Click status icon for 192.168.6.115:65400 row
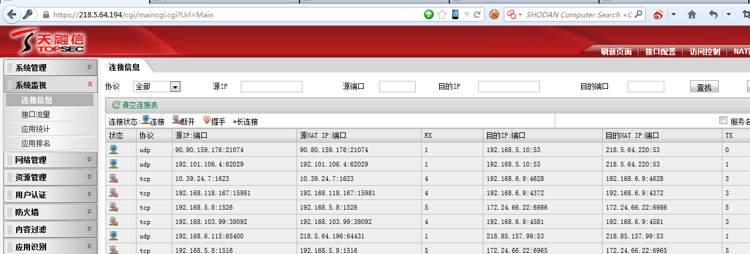The height and width of the screenshot is (254, 750). 113,235
